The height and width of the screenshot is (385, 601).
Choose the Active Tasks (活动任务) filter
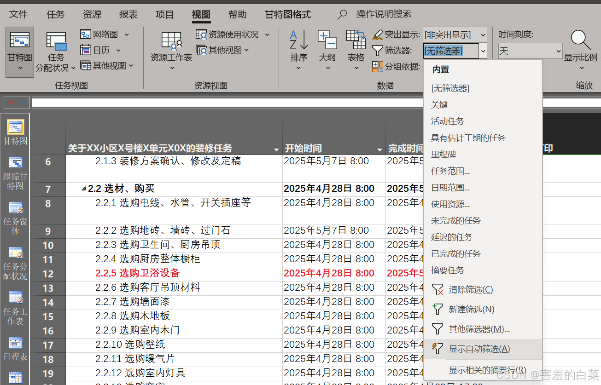[483, 121]
